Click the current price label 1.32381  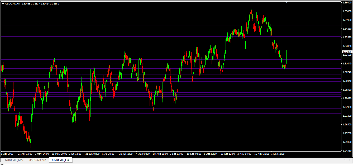(x=346, y=52)
